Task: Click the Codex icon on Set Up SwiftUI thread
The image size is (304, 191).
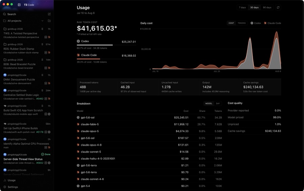Action: [49, 132]
